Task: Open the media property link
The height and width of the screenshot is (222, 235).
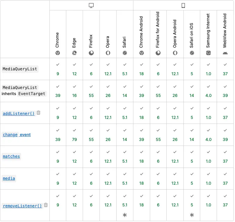Action: 9,178
